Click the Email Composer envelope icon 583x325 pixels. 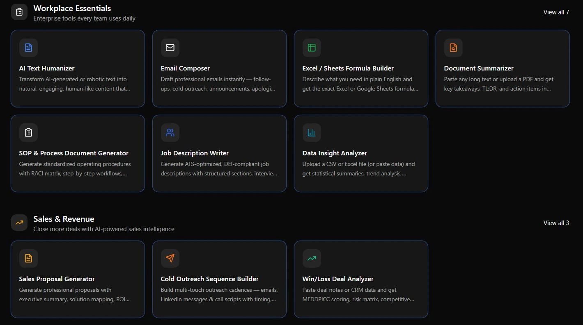170,48
